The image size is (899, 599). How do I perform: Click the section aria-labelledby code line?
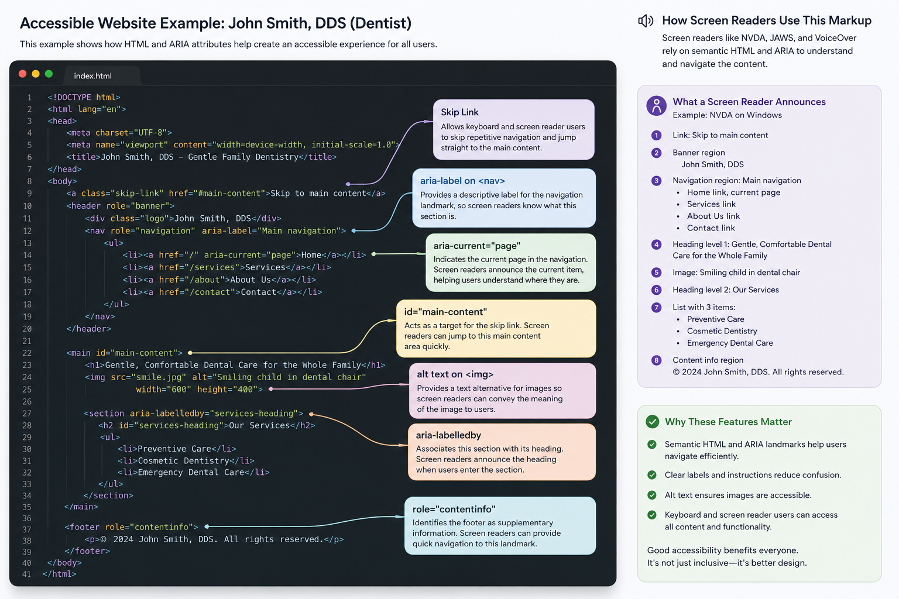[x=194, y=414]
